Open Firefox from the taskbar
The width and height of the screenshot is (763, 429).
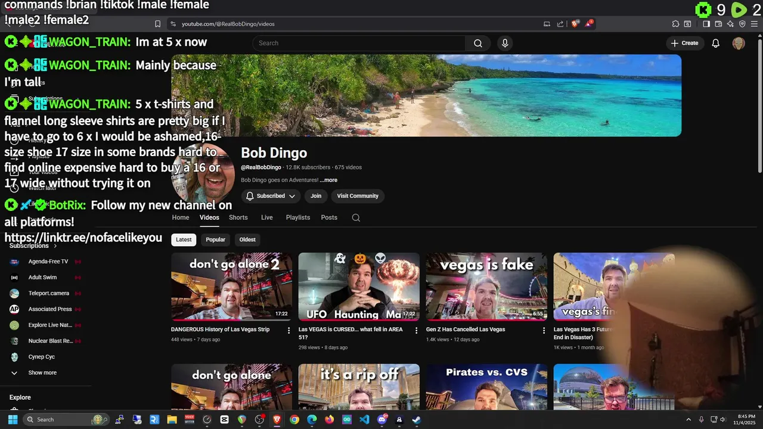pos(330,419)
